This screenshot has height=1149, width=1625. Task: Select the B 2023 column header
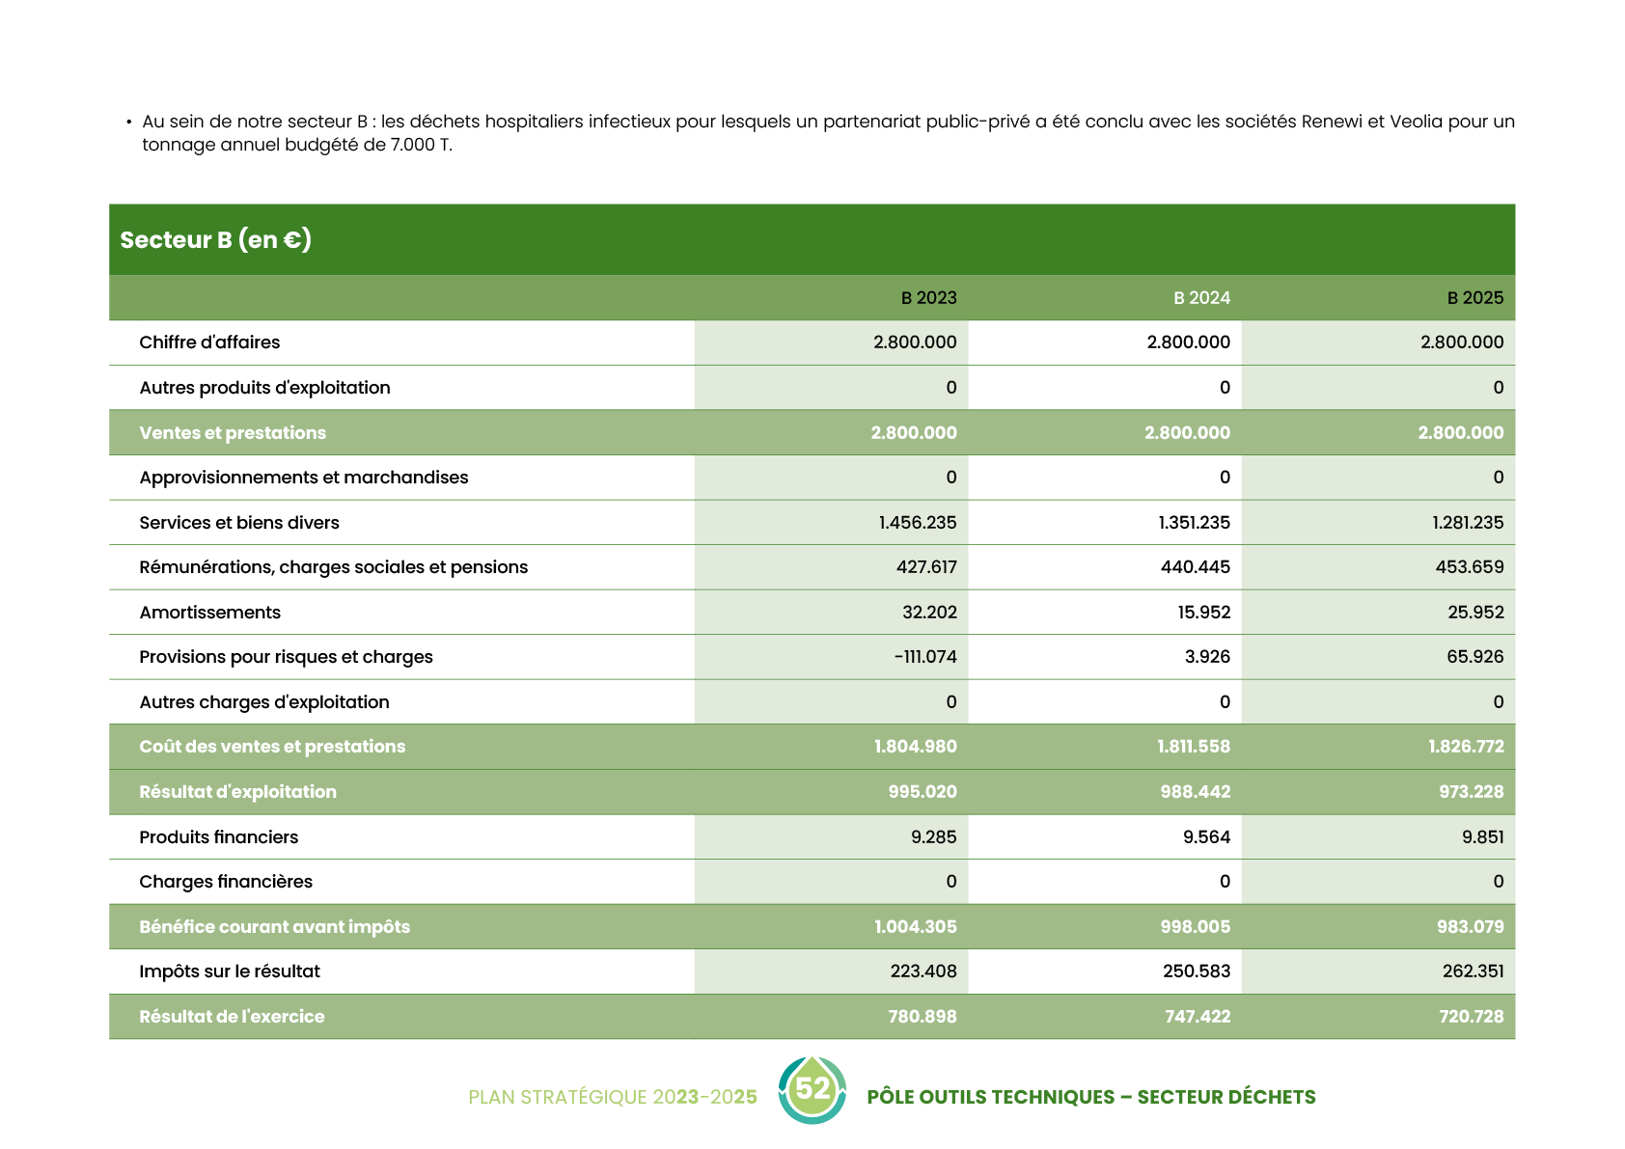[x=928, y=298]
